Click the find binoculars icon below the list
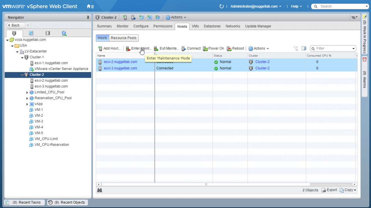 coord(99,190)
